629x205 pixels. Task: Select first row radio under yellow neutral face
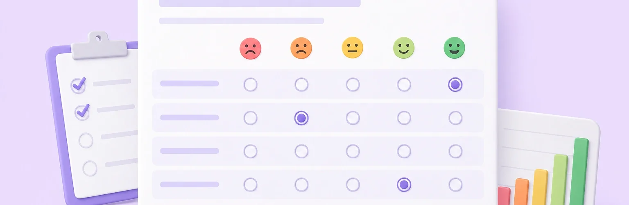pyautogui.click(x=353, y=84)
